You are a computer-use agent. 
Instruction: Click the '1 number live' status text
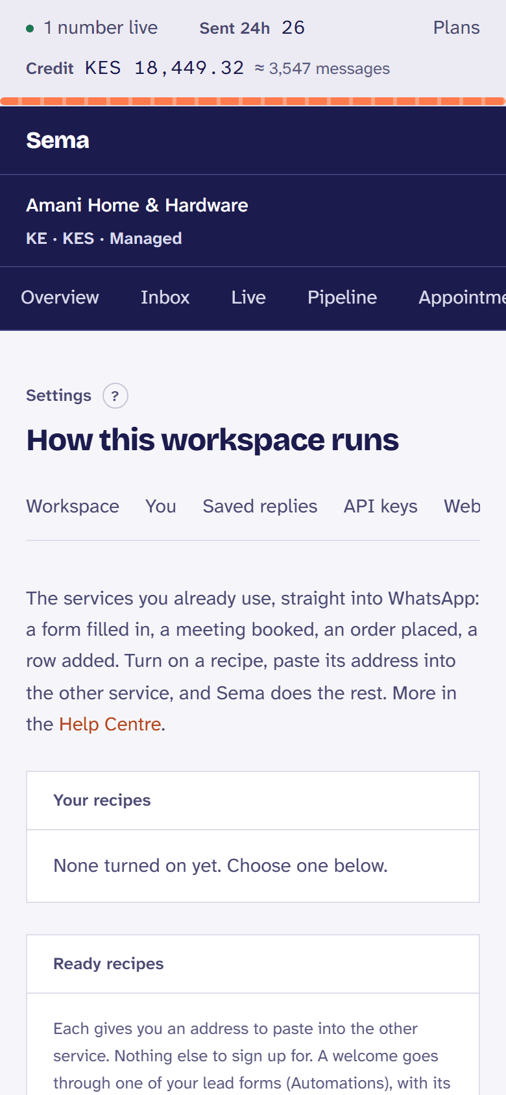[x=101, y=27]
